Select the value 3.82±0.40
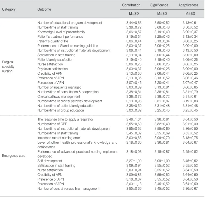Screen dimensions: 205x197 pos(162,124)
